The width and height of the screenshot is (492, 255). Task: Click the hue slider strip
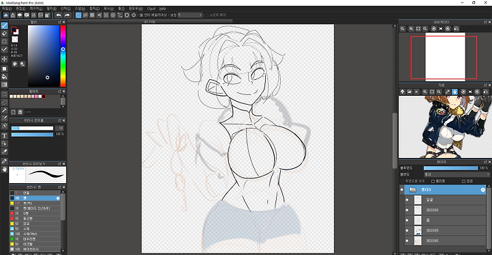point(63,56)
